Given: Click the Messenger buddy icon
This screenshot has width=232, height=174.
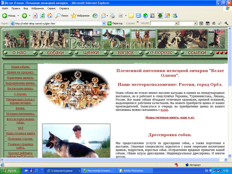Looking at the screenshot, I should point(175,16).
